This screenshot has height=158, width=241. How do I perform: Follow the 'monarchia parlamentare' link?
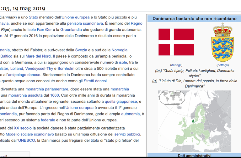point(47,89)
